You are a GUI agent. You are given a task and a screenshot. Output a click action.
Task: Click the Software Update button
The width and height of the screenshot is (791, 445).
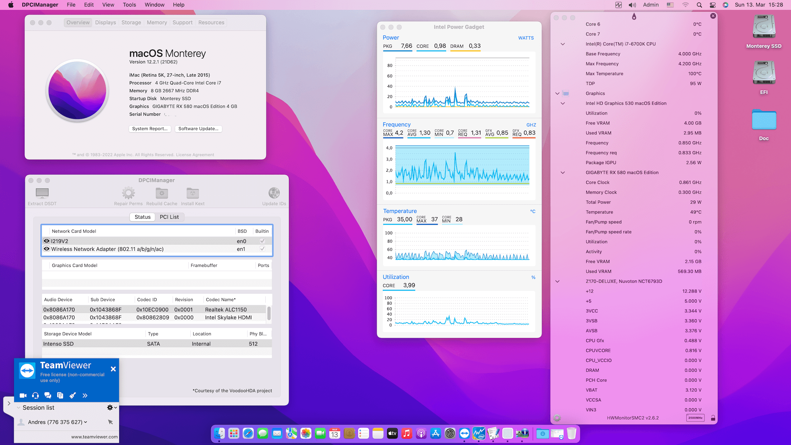pyautogui.click(x=198, y=129)
